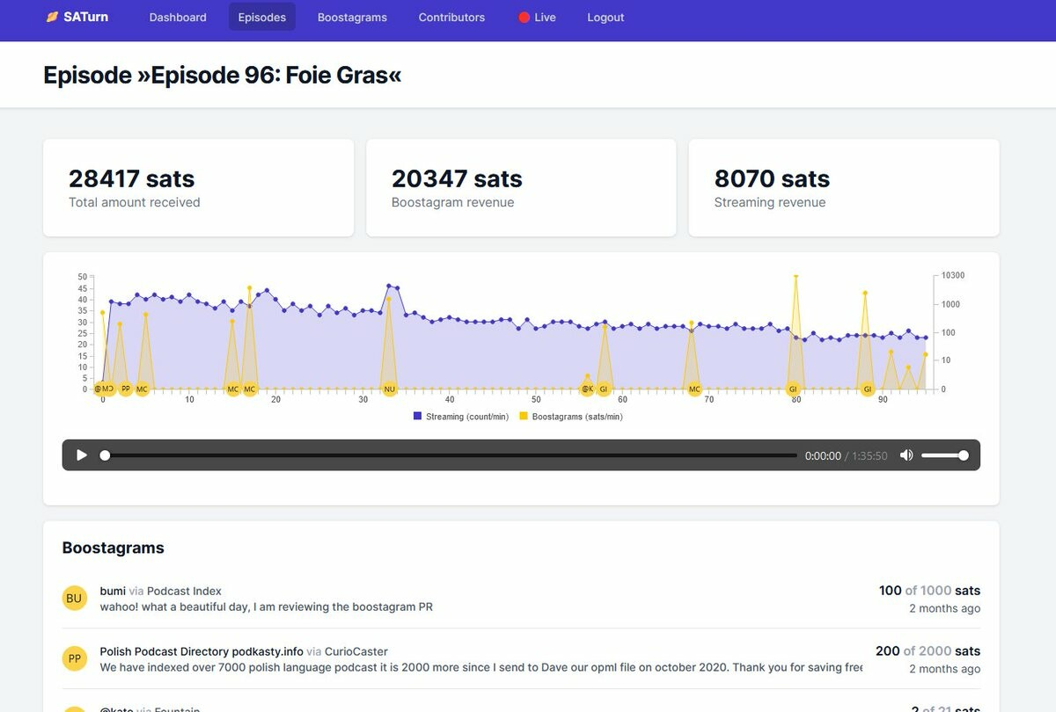Toggle the Streaming (count/min) legend series
The height and width of the screenshot is (712, 1056).
461,417
